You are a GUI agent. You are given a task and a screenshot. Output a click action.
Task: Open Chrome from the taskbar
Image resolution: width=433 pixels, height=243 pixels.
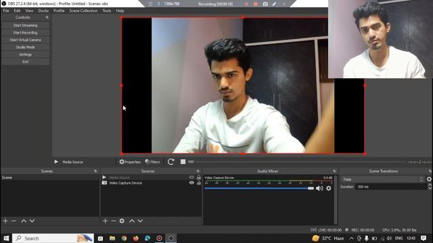point(124,238)
